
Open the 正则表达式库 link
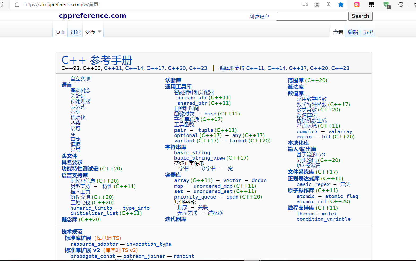pyautogui.click(x=304, y=178)
